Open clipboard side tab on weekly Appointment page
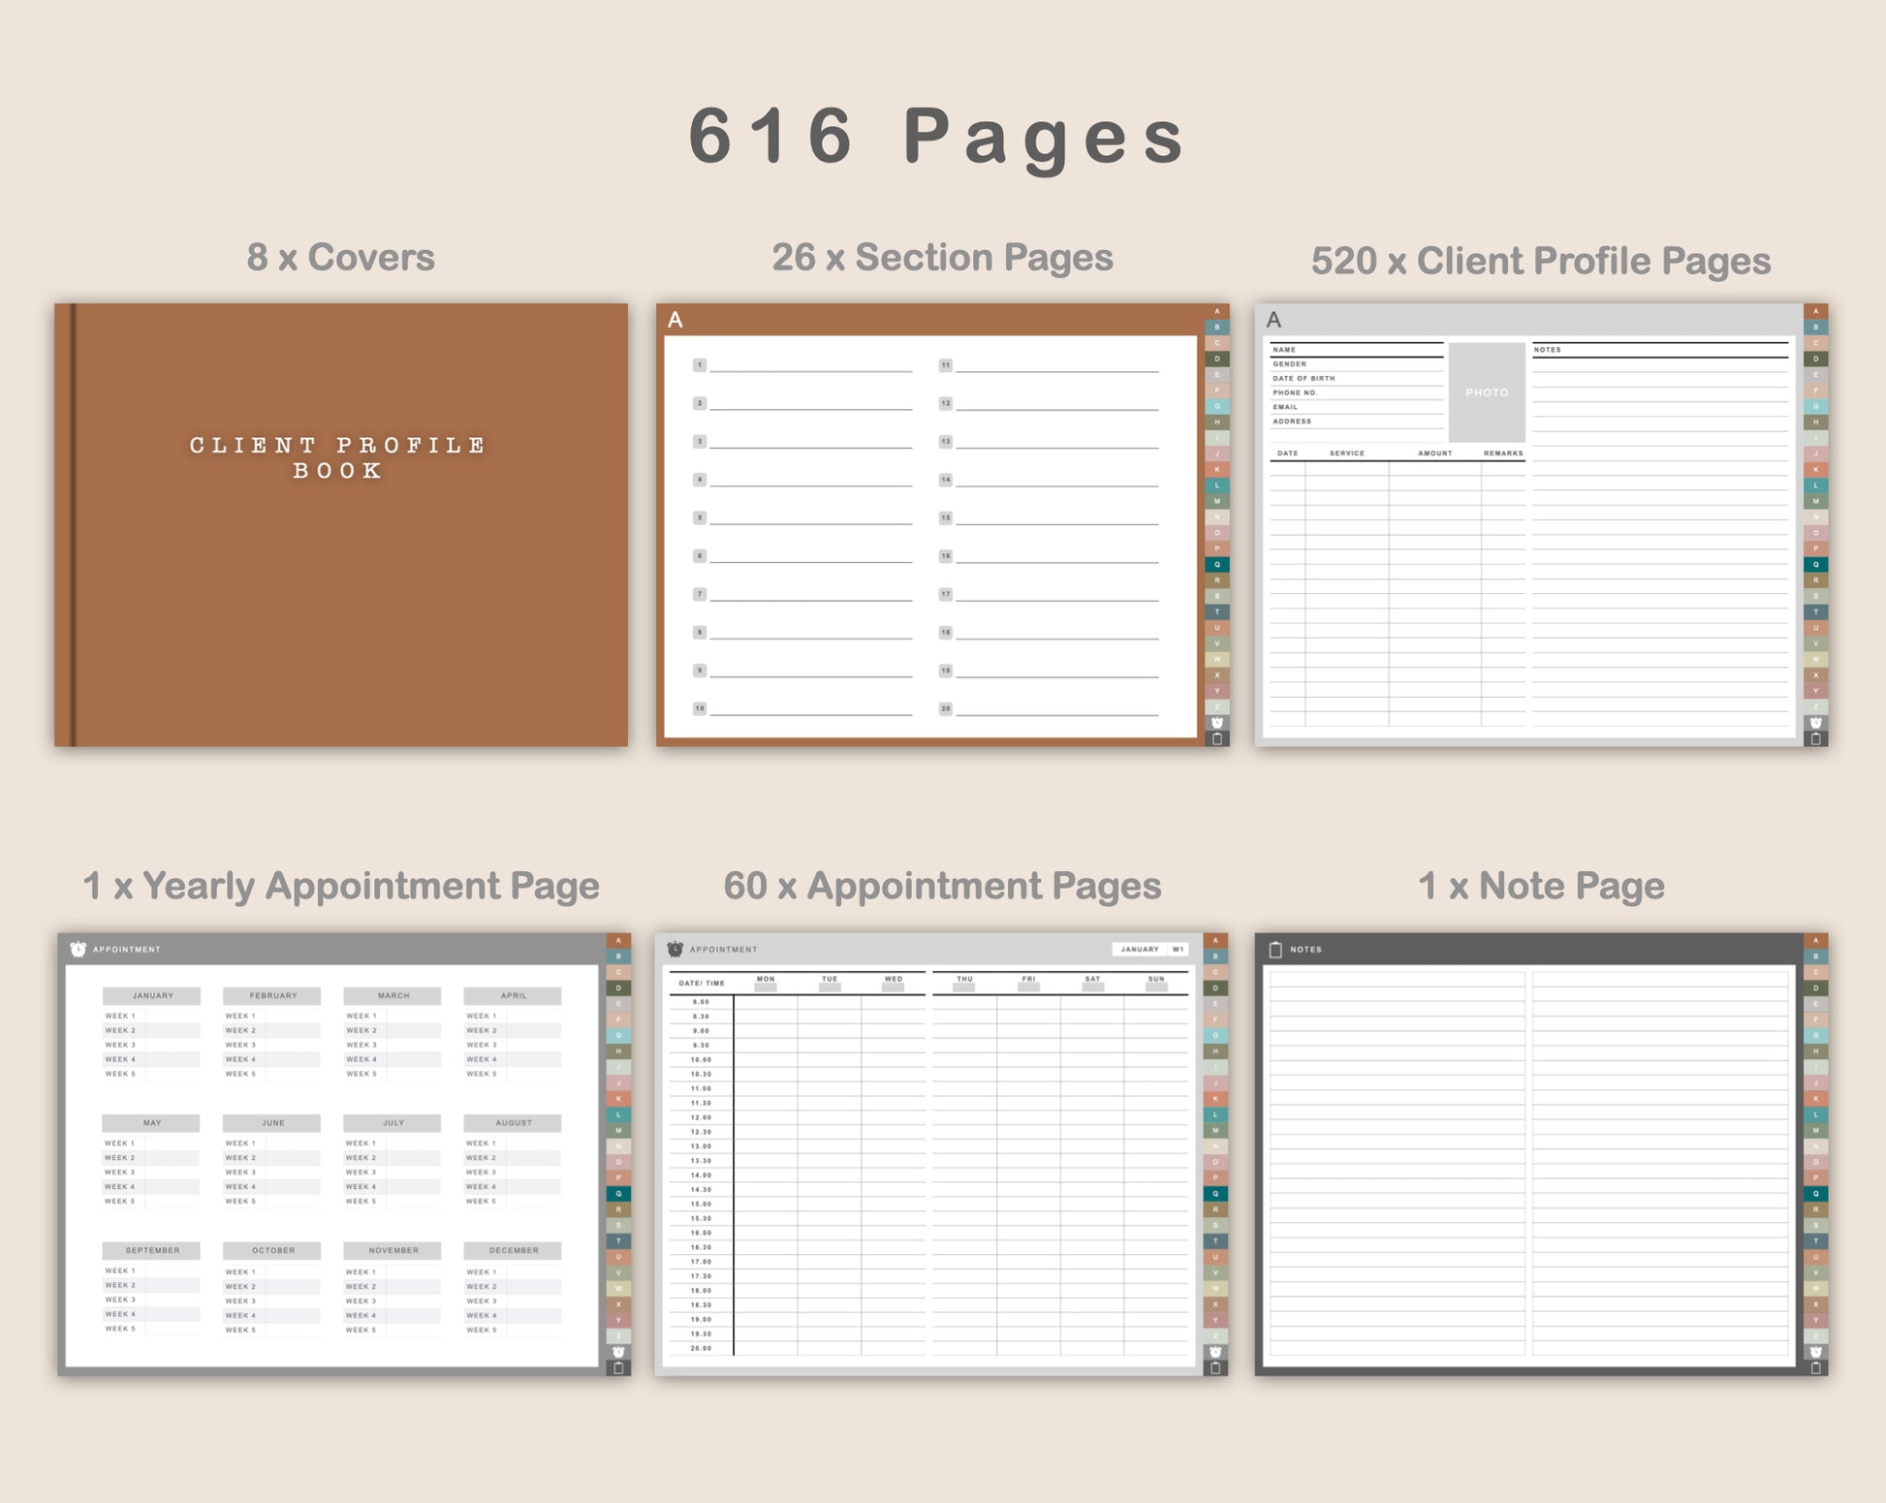 [1215, 1367]
